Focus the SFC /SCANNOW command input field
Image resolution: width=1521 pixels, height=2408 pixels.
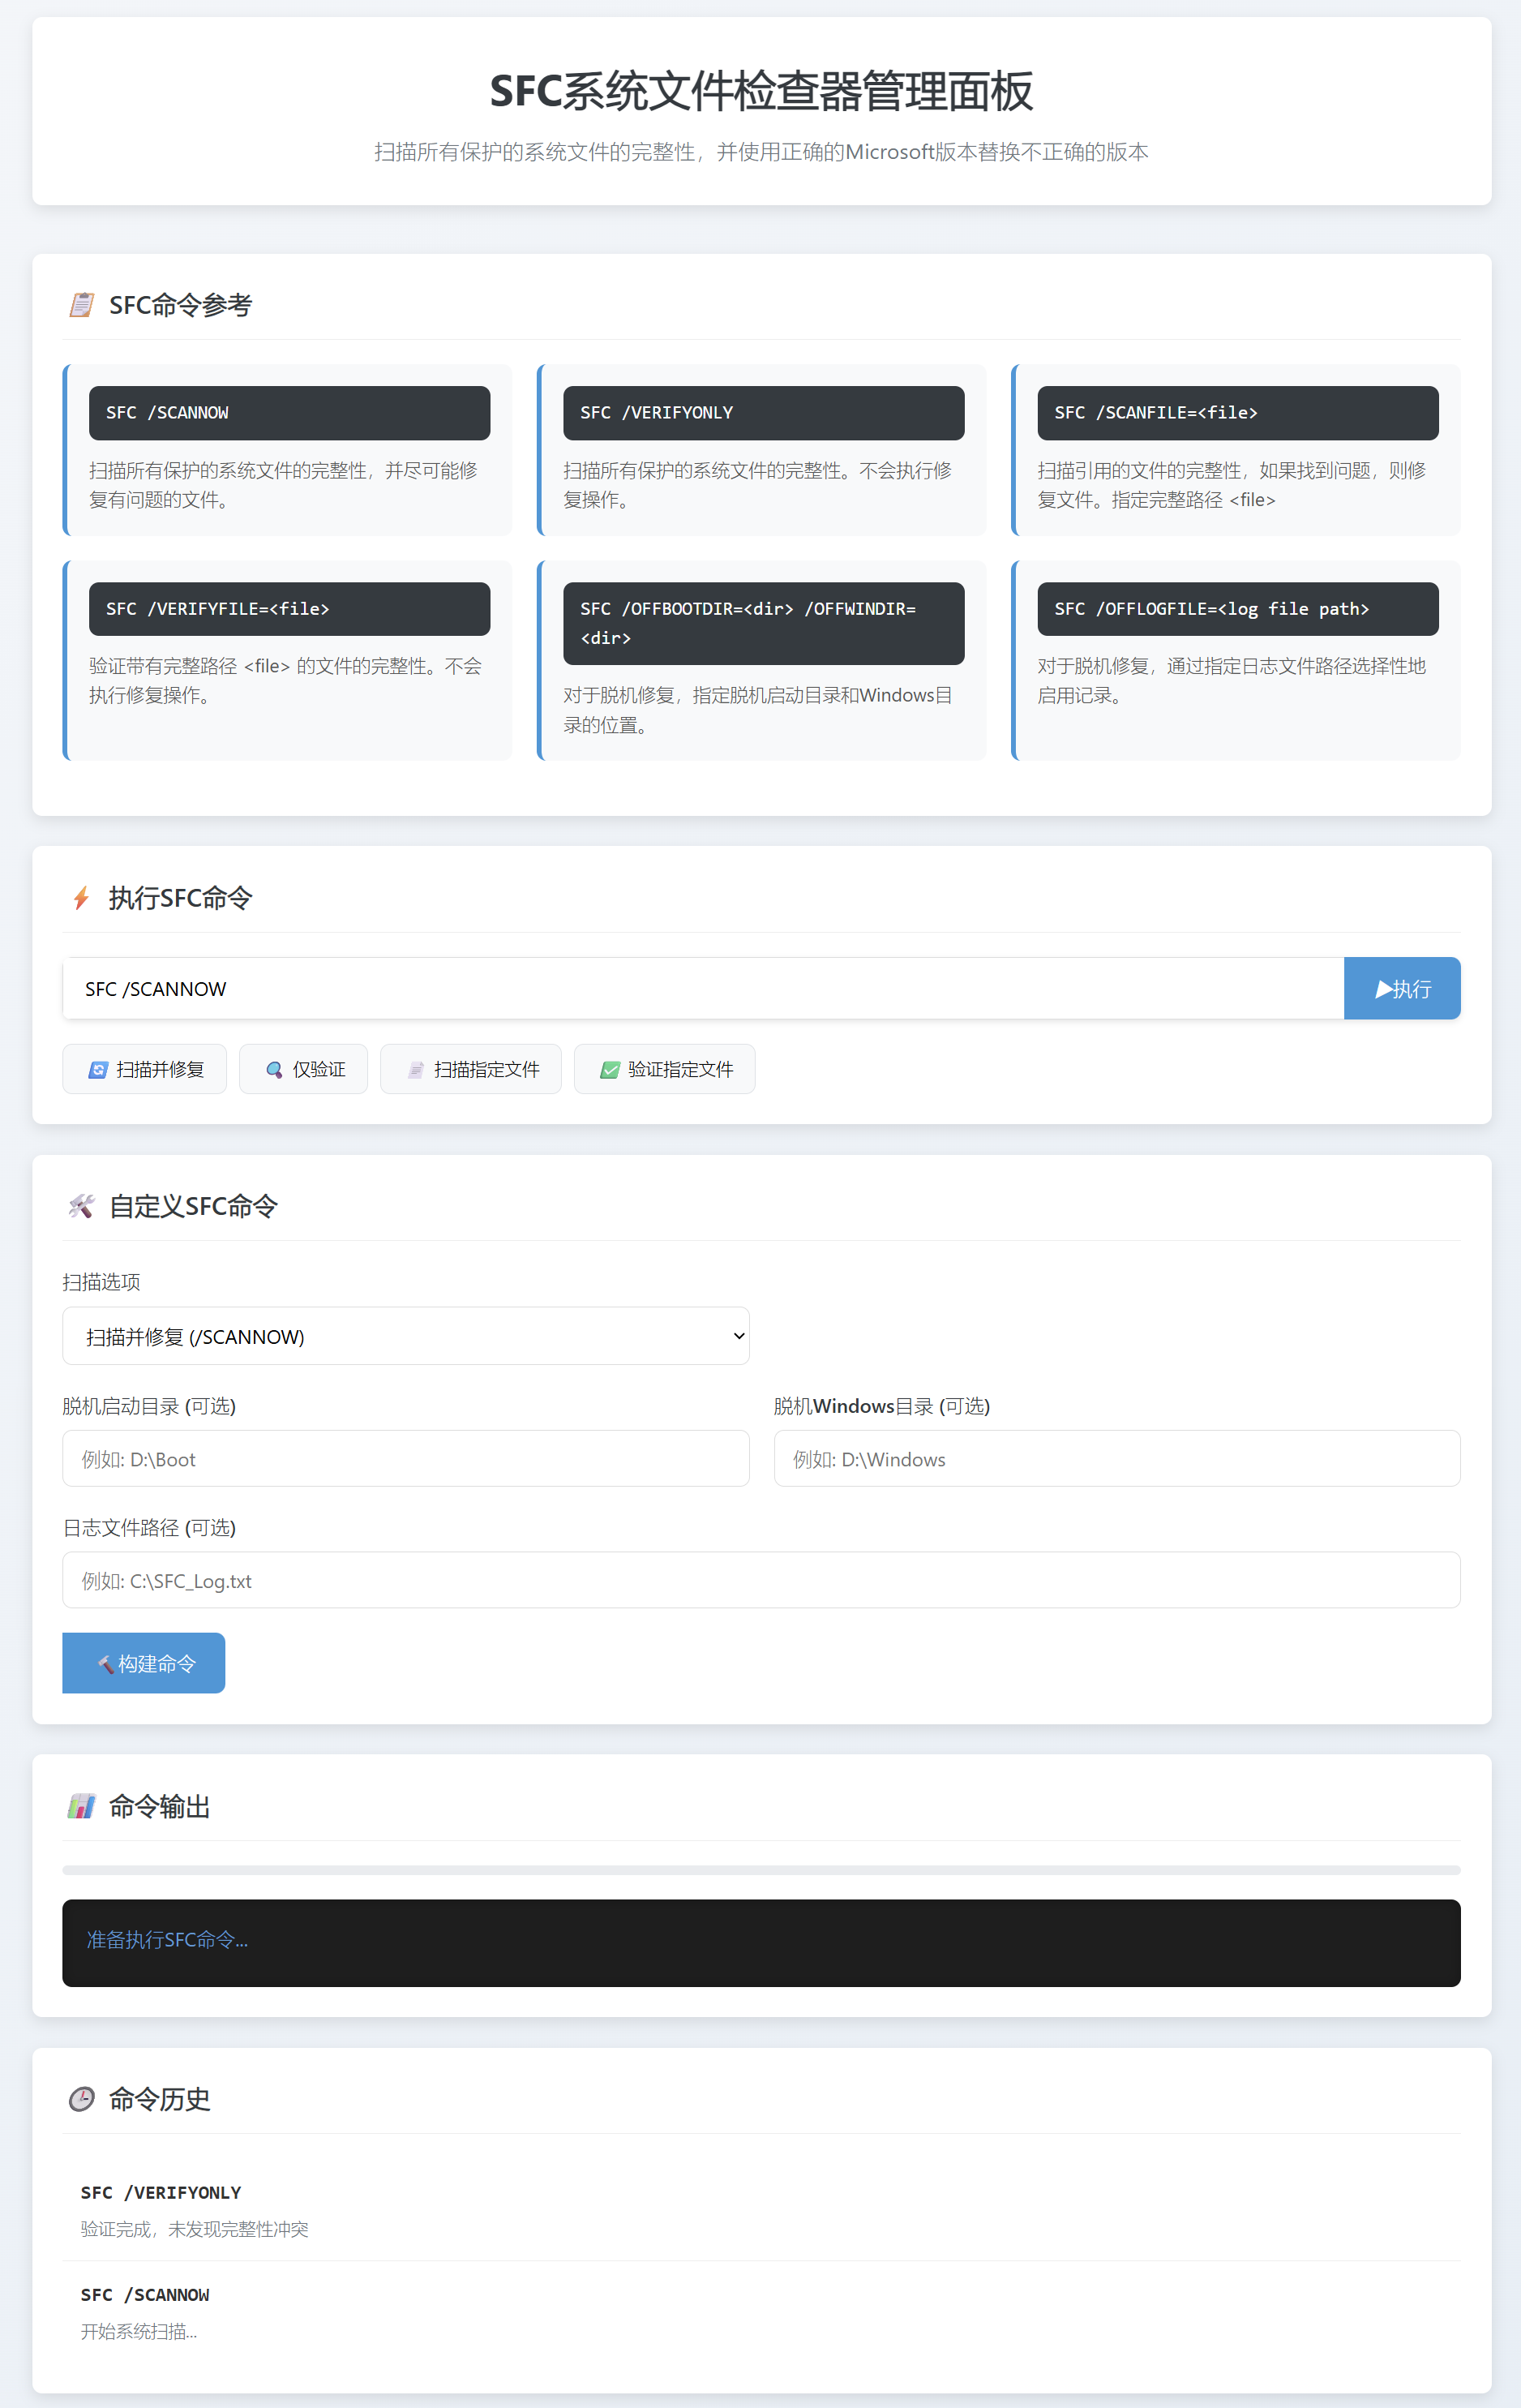(x=704, y=988)
